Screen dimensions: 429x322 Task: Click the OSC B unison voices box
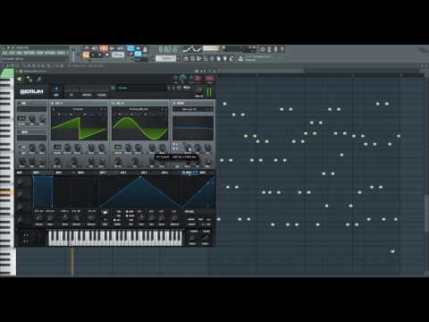118,147
